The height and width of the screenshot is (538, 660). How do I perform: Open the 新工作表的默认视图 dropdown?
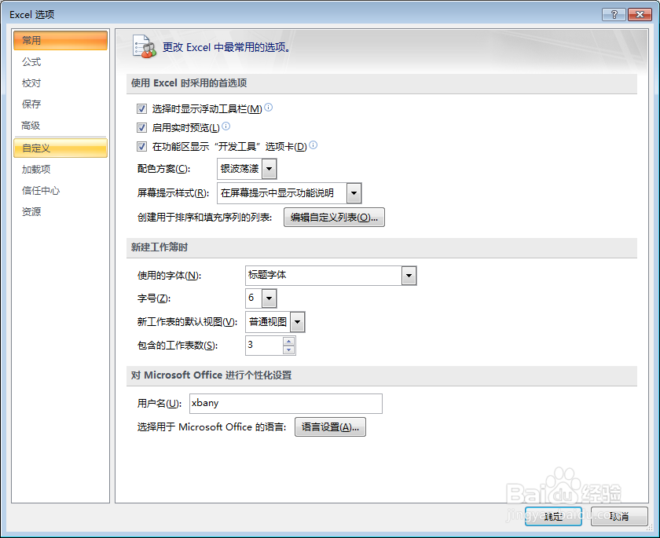297,322
